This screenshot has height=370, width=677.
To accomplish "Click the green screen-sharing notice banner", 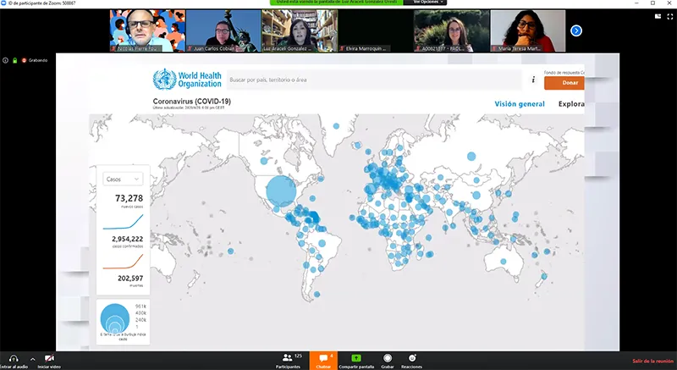I will pos(336,3).
